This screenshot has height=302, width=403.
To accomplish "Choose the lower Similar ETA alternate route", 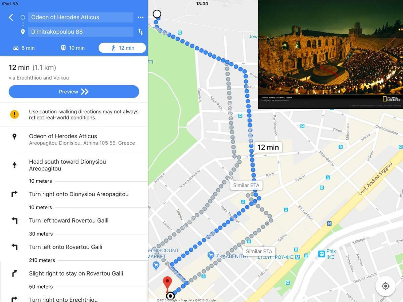I will tap(259, 251).
